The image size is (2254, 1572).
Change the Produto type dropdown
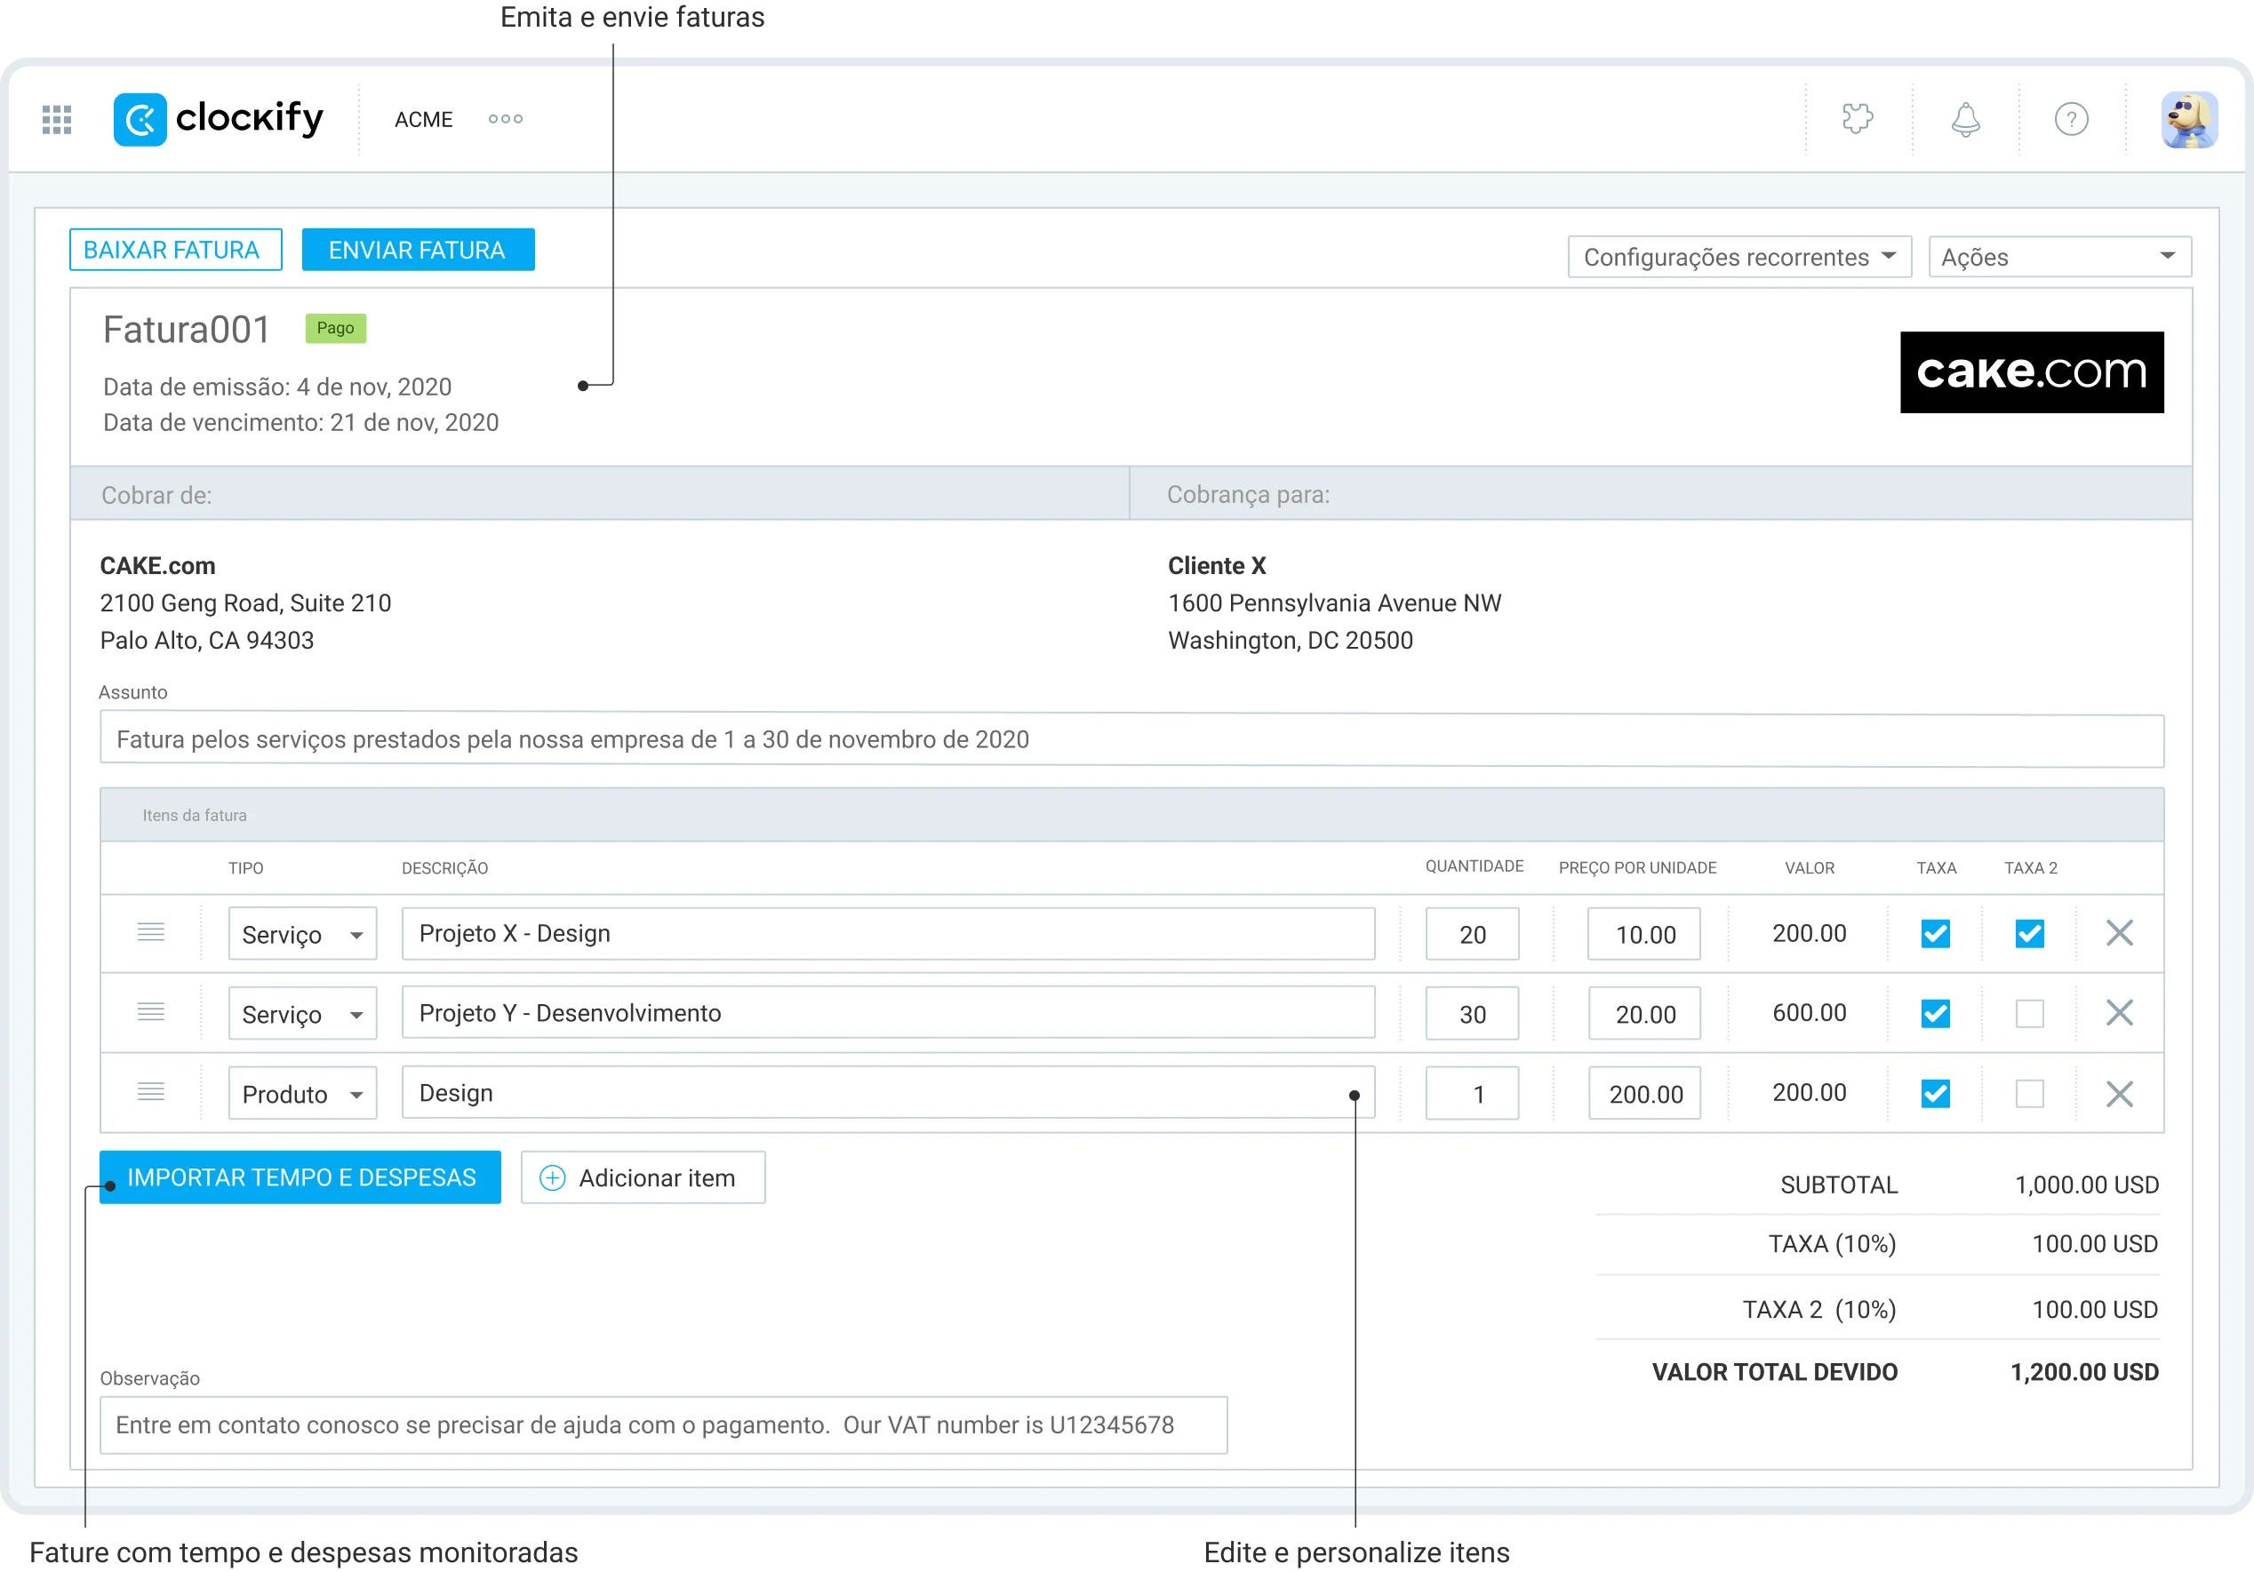[x=302, y=1093]
